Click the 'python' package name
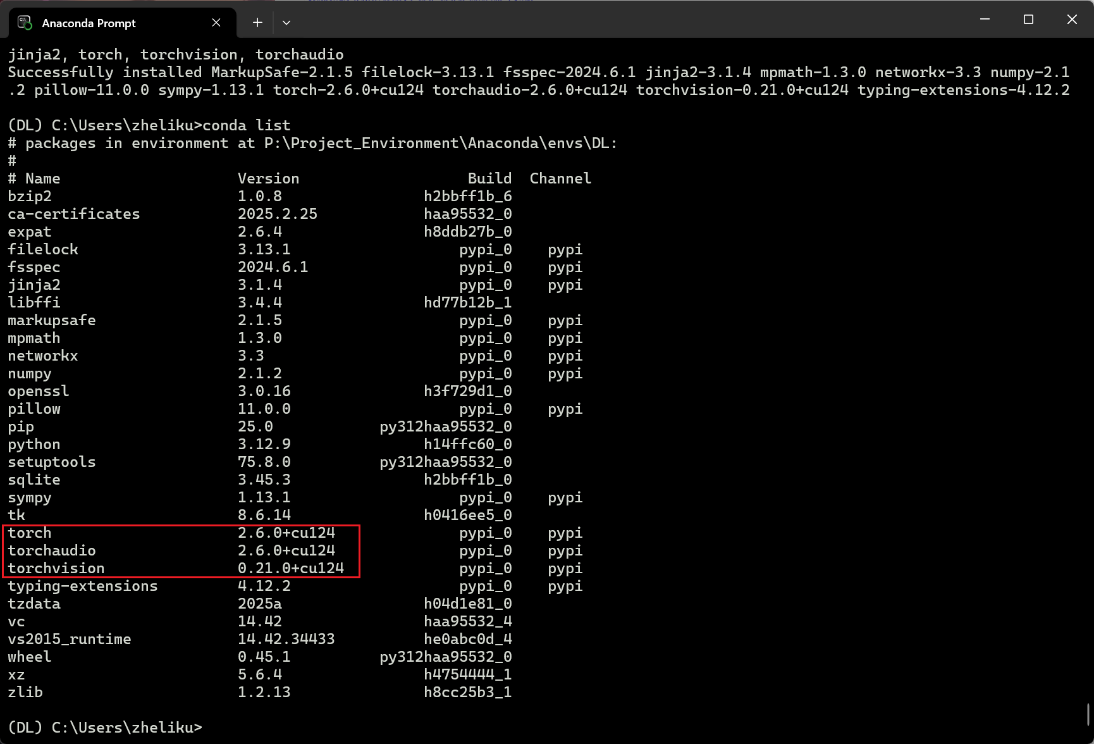Image resolution: width=1094 pixels, height=744 pixels. (x=34, y=445)
